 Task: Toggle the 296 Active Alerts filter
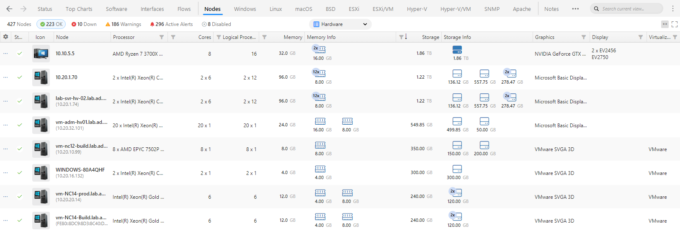[171, 24]
